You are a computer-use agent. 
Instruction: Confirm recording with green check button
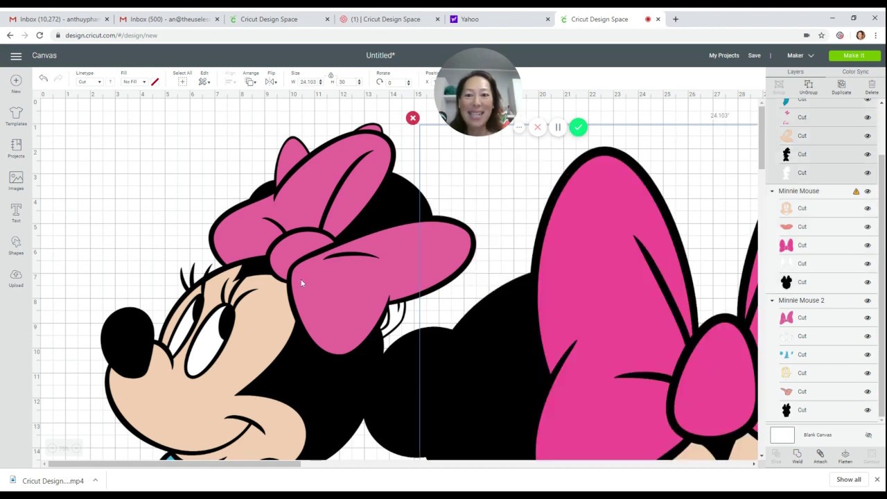coord(578,128)
